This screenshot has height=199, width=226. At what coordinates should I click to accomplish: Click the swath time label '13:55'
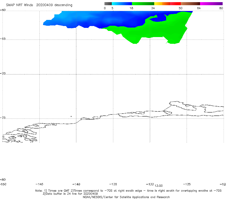click(x=159, y=186)
